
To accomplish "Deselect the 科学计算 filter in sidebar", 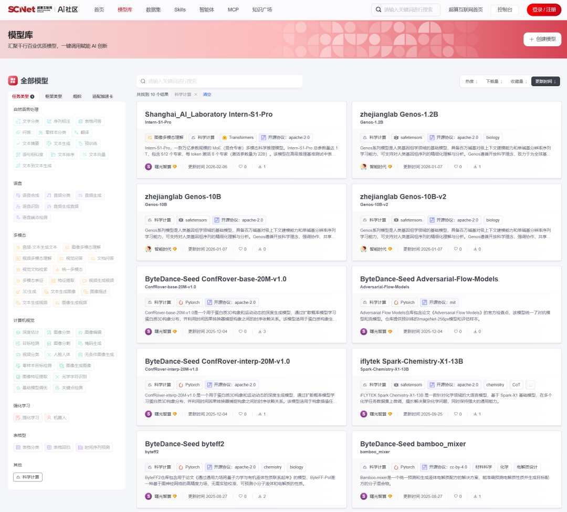I will click(x=28, y=477).
